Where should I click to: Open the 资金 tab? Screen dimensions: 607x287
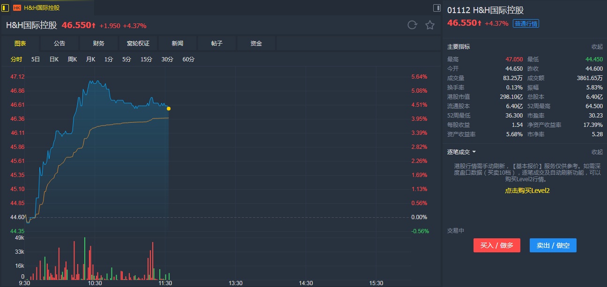pyautogui.click(x=256, y=44)
